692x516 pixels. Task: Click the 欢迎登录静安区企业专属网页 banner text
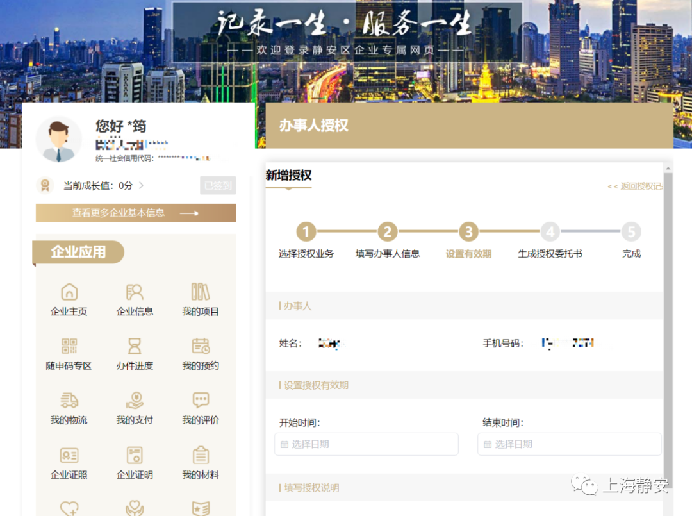345,50
